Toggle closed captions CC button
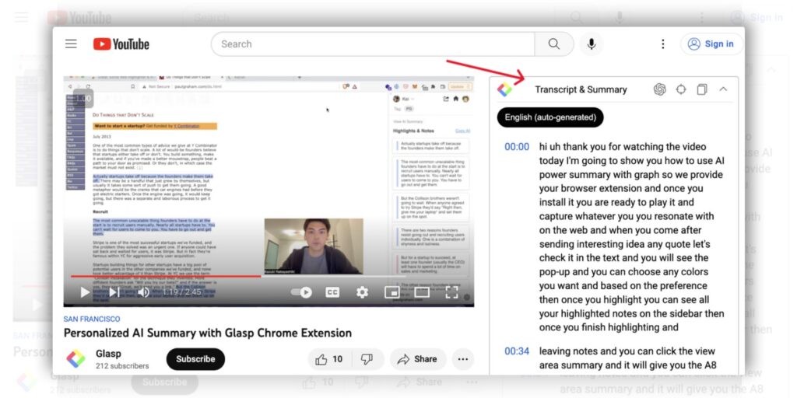 click(x=332, y=292)
